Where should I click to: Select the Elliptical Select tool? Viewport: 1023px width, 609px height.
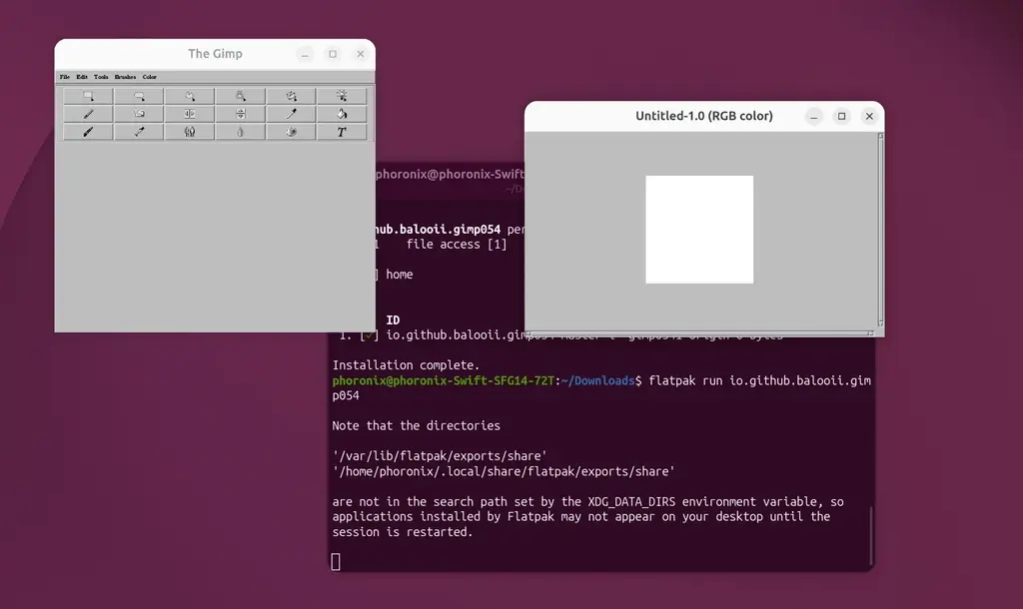[x=139, y=96]
